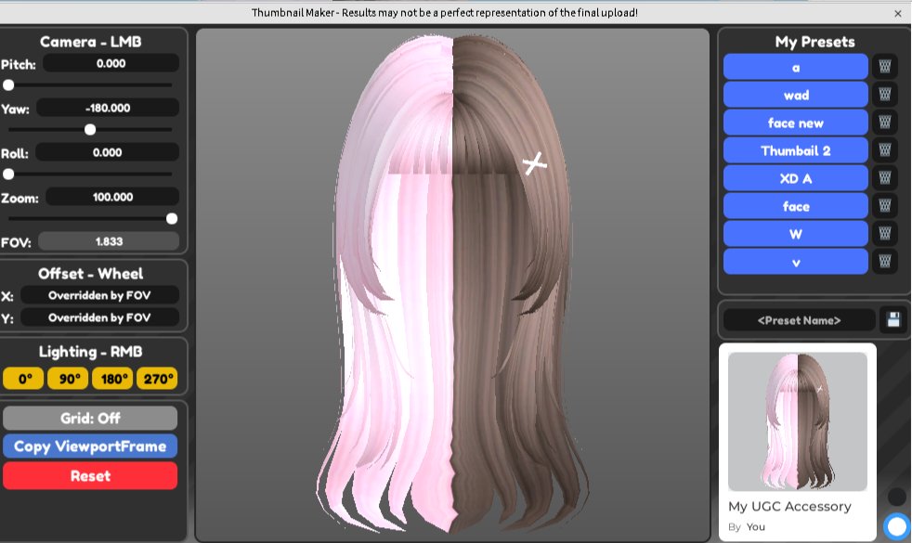Set lighting to 90°
912x543 pixels.
tap(68, 379)
